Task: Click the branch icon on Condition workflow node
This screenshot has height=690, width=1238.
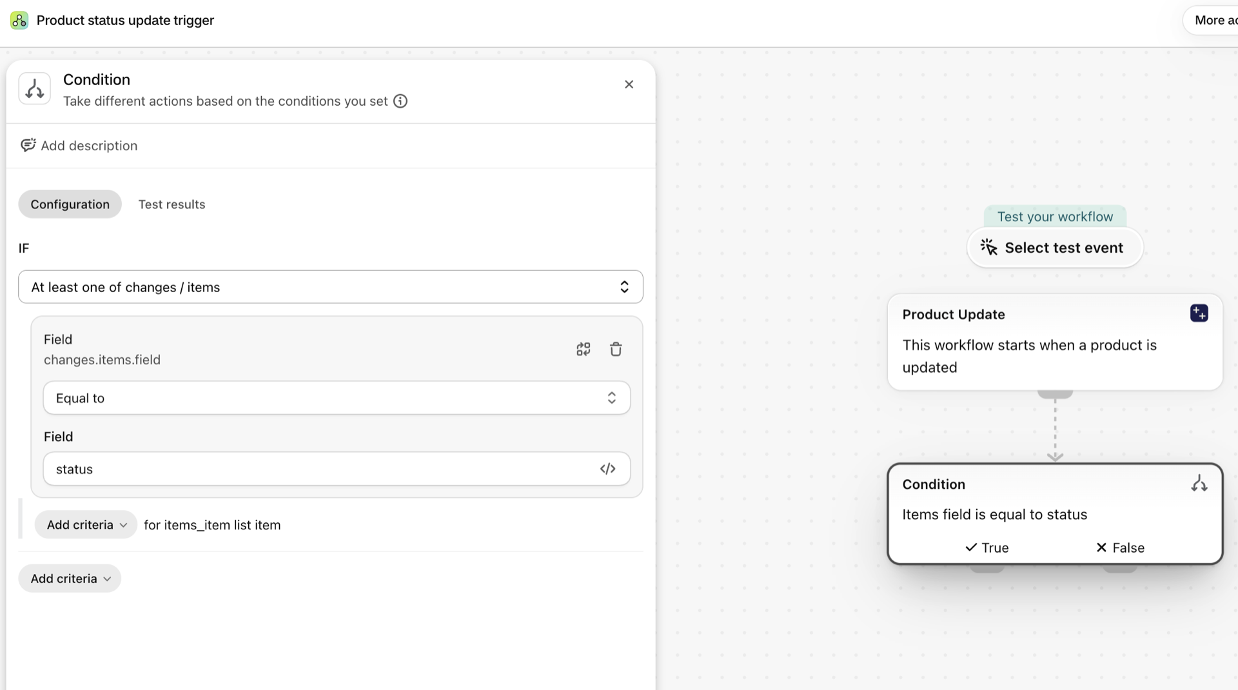Action: coord(1199,484)
